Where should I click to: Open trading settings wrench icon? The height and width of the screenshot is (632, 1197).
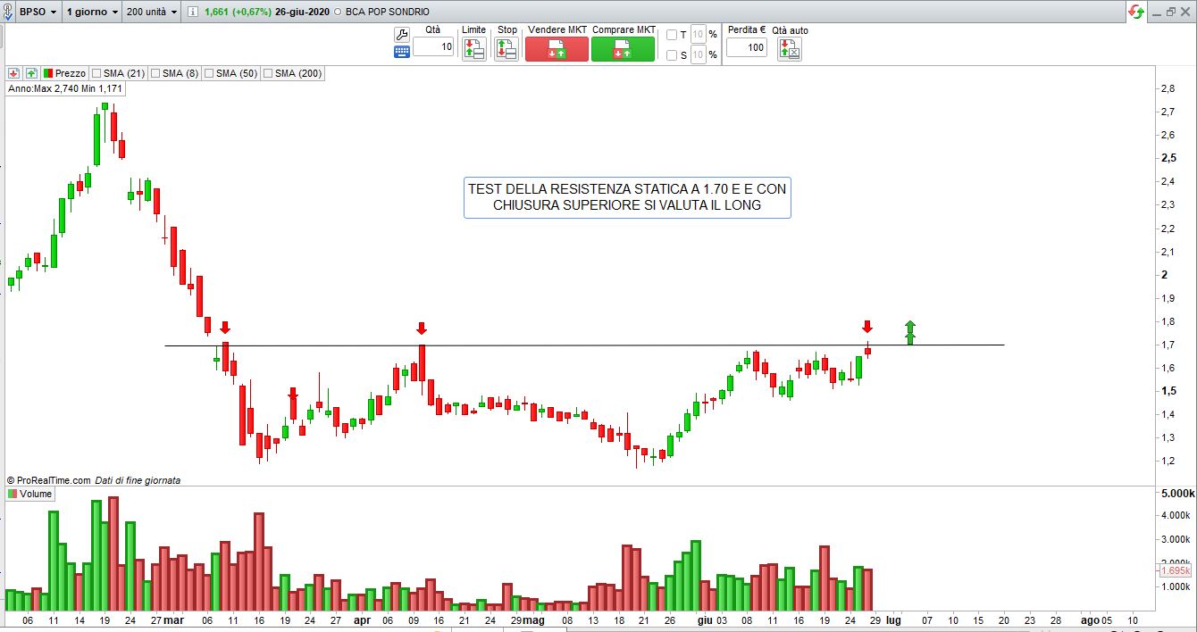(x=401, y=35)
